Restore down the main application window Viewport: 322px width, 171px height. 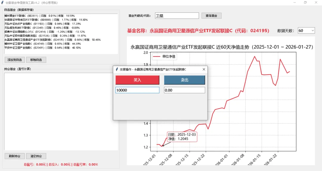pyautogui.click(x=305, y=3)
